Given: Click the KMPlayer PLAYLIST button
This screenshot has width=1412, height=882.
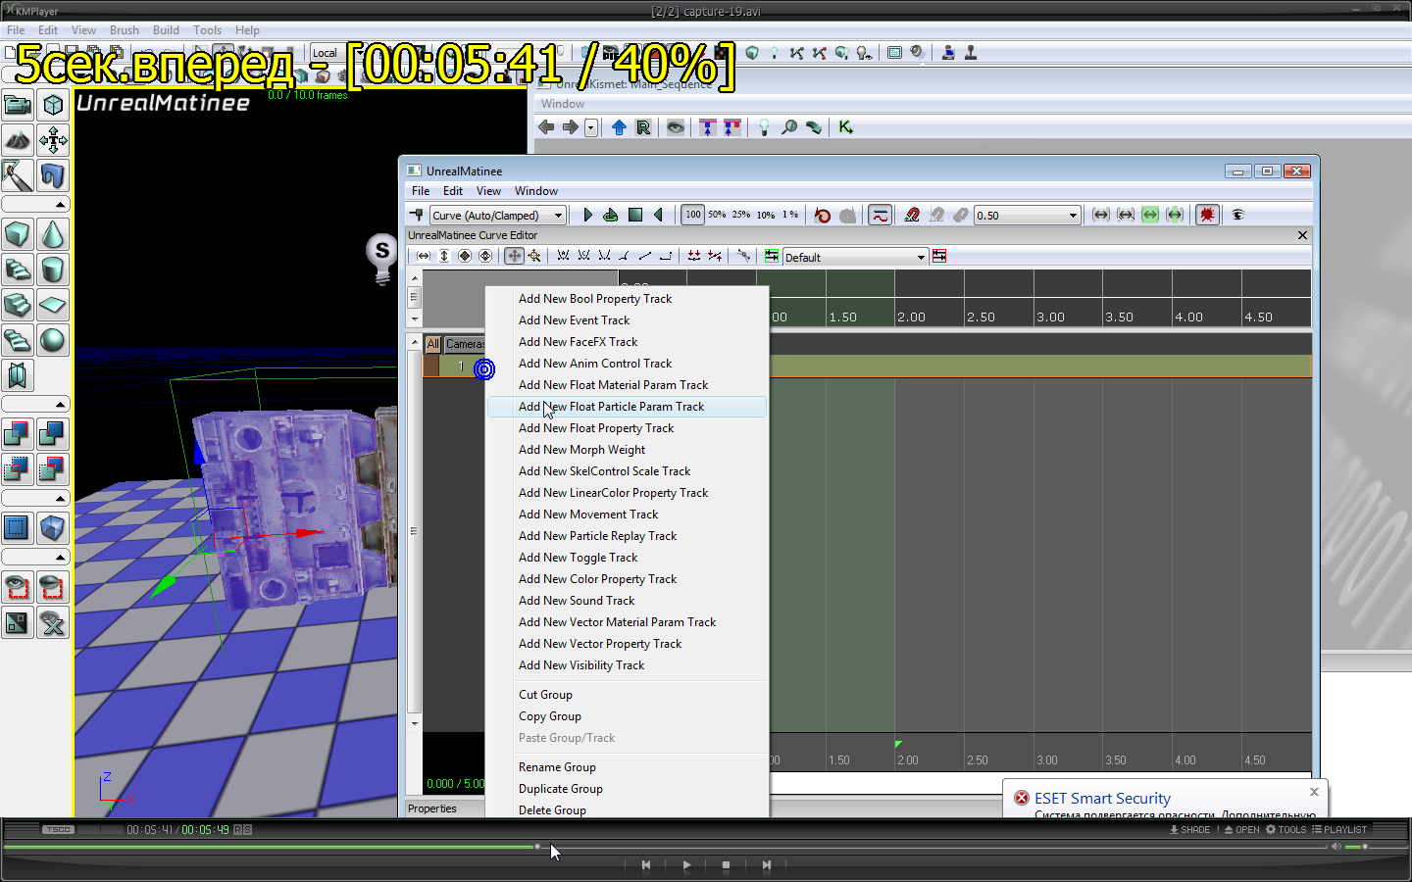Looking at the screenshot, I should [x=1339, y=830].
